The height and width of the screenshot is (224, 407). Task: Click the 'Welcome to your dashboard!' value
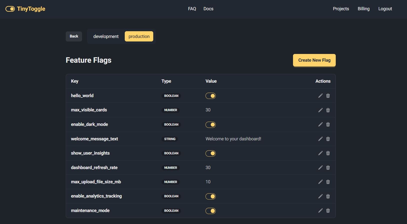coord(233,139)
